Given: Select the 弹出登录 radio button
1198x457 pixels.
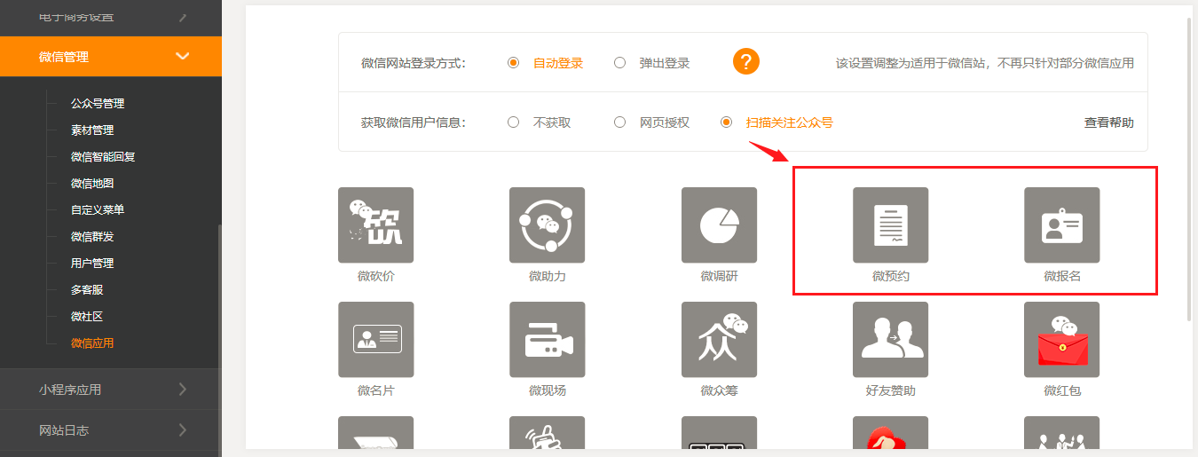Looking at the screenshot, I should click(x=620, y=63).
